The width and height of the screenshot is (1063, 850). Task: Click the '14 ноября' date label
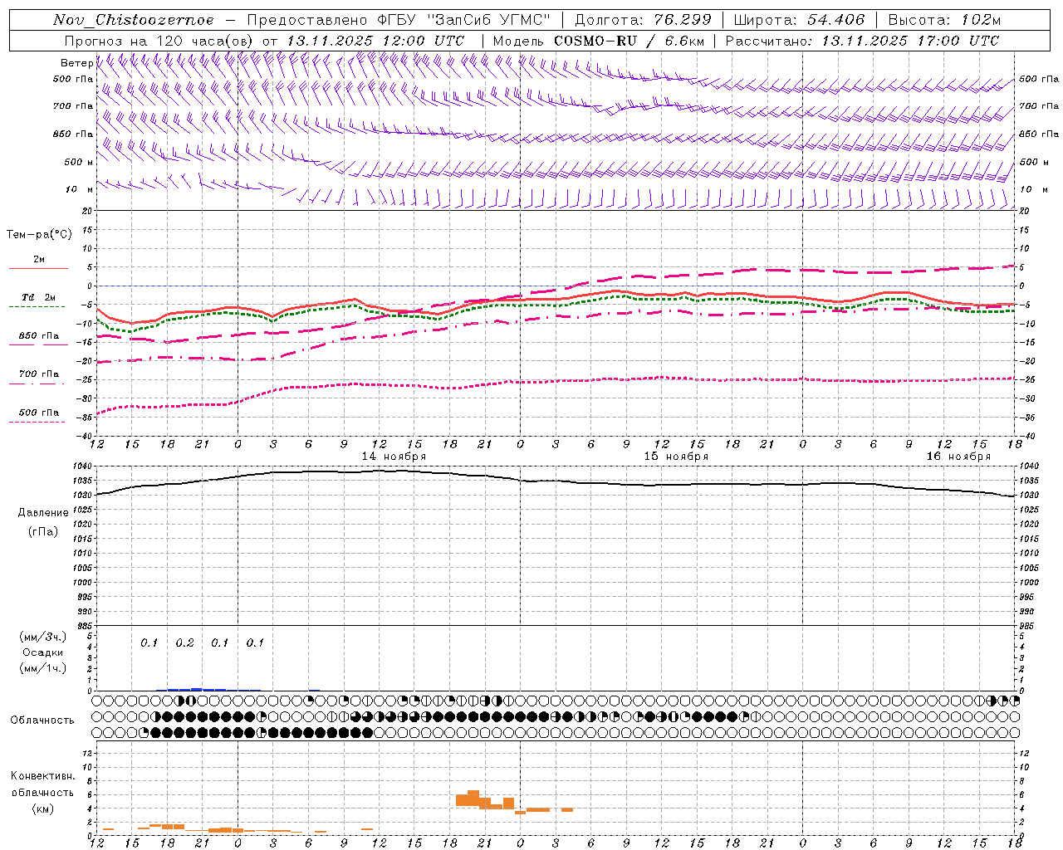(394, 457)
